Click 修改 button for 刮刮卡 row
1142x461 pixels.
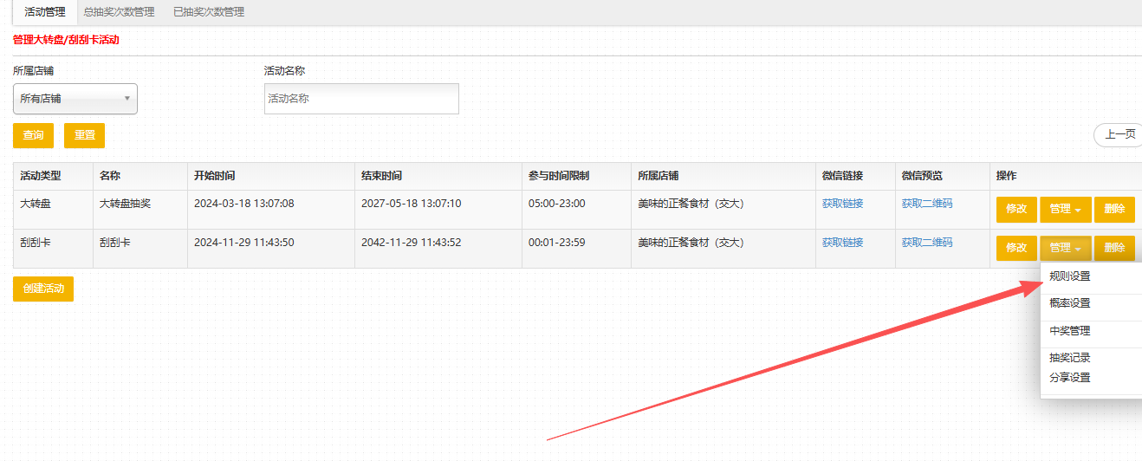coord(1016,248)
